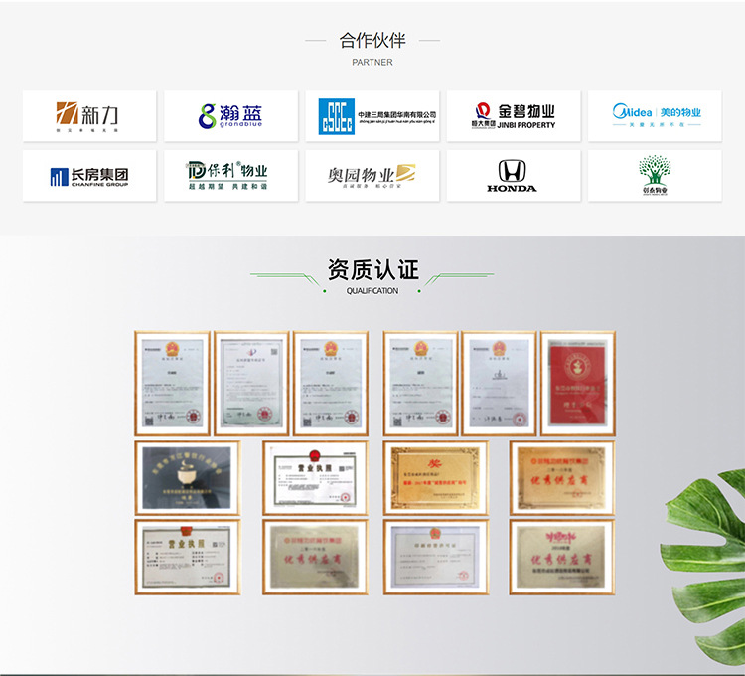View the trademark certificate with centered logo graphic
The image size is (745, 676).
coord(499,384)
